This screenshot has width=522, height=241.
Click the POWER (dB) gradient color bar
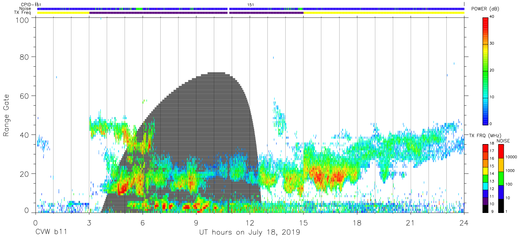485,71
